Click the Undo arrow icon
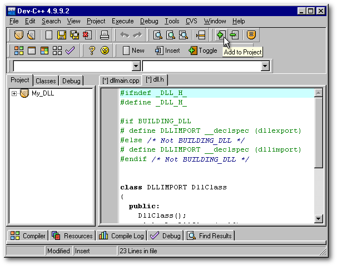The image size is (337, 266). [x=125, y=35]
